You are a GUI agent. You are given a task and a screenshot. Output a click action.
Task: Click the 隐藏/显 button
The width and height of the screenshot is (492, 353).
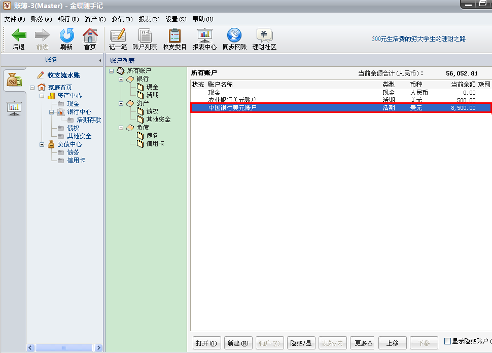click(x=301, y=343)
